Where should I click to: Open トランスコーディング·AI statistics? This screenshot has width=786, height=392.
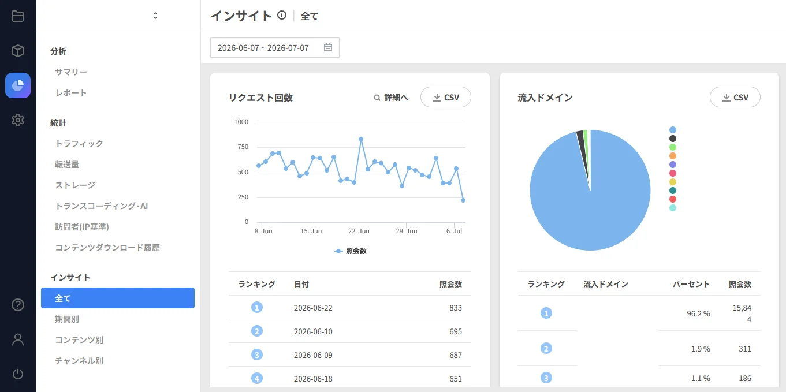[x=102, y=206]
